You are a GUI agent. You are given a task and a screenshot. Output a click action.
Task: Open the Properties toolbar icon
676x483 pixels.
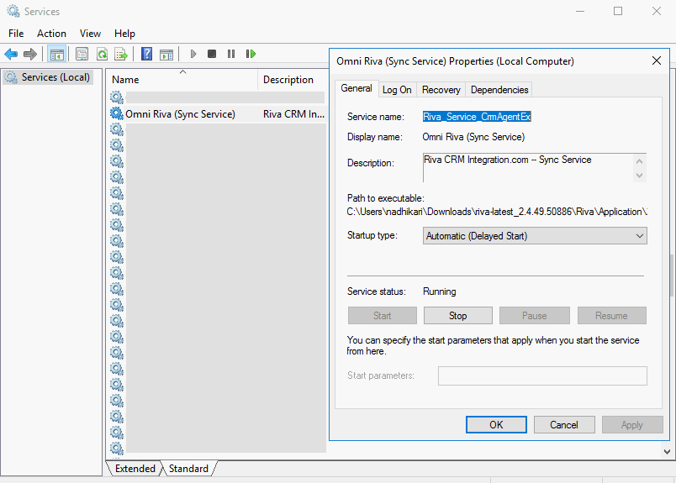82,54
